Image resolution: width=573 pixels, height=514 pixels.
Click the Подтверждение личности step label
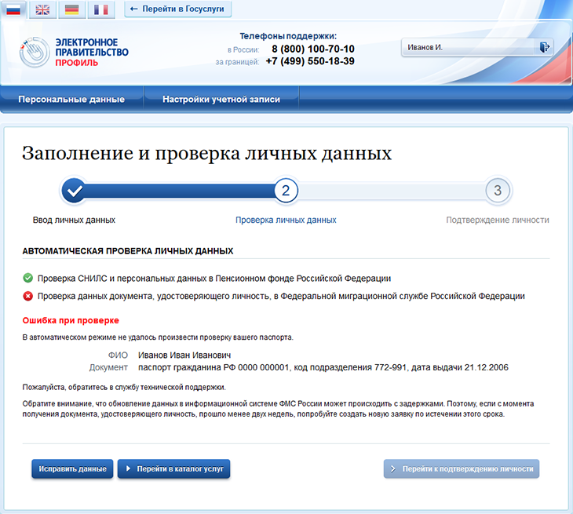pyautogui.click(x=498, y=220)
